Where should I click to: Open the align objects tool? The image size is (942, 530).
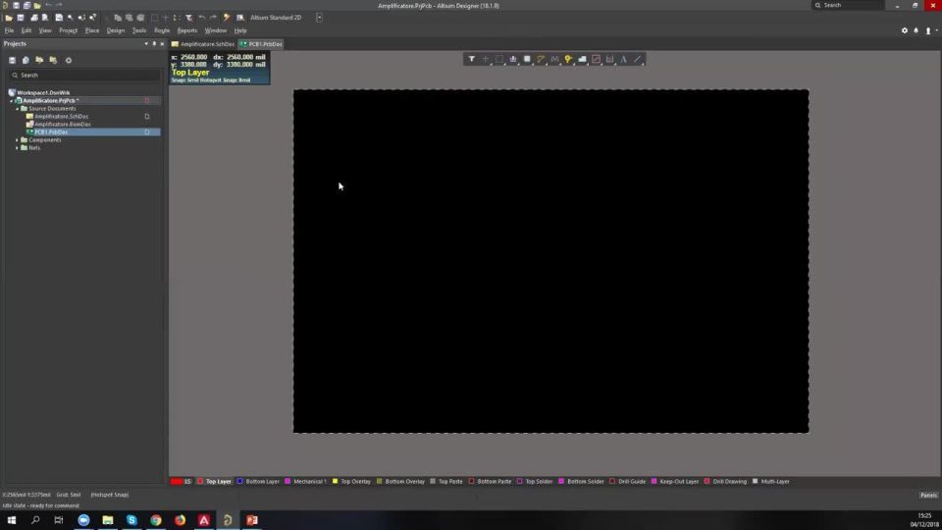(513, 59)
